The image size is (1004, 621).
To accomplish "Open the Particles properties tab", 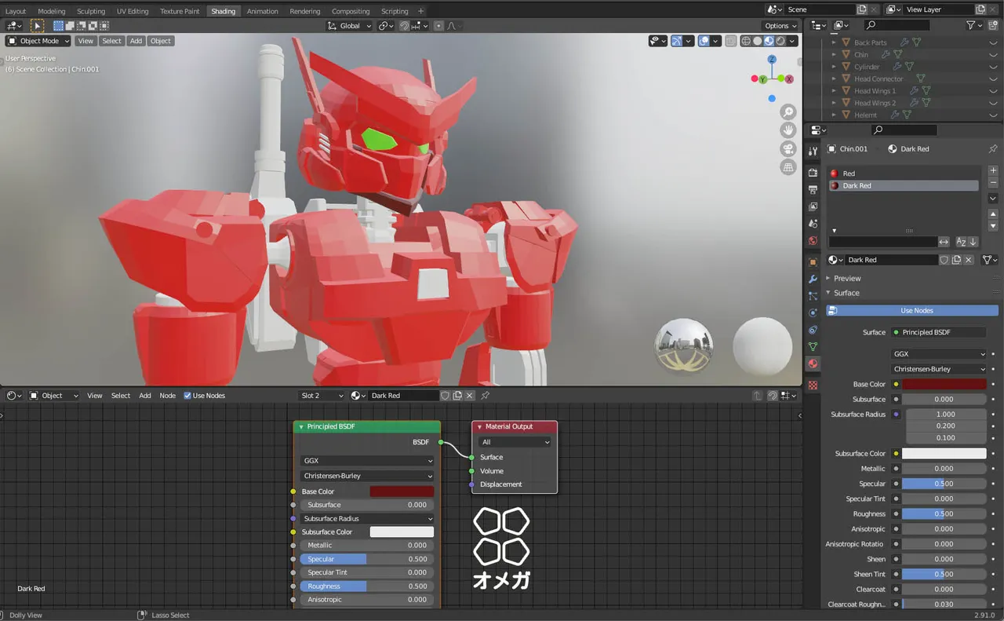I will point(813,295).
